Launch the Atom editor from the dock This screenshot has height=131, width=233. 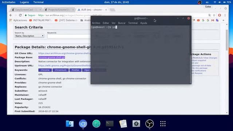coord(96,124)
